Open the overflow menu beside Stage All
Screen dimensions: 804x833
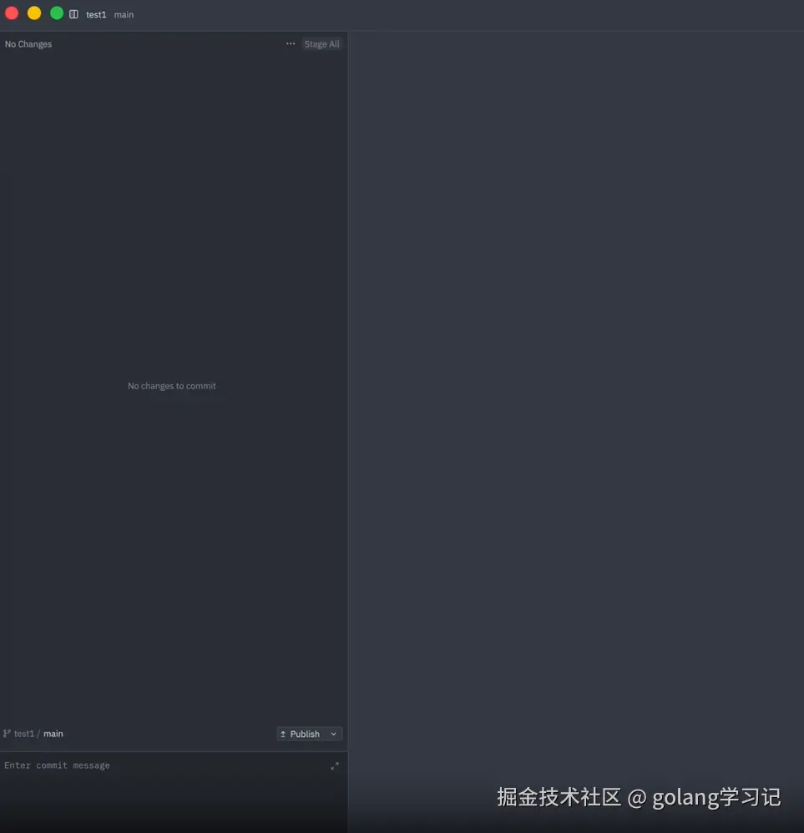pos(290,43)
